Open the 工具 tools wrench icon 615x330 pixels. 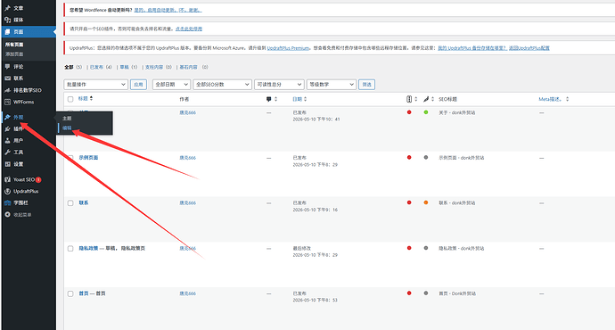[x=7, y=153]
